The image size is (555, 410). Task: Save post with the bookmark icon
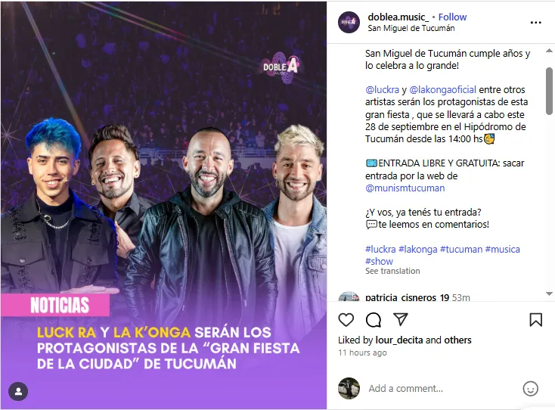coord(535,320)
